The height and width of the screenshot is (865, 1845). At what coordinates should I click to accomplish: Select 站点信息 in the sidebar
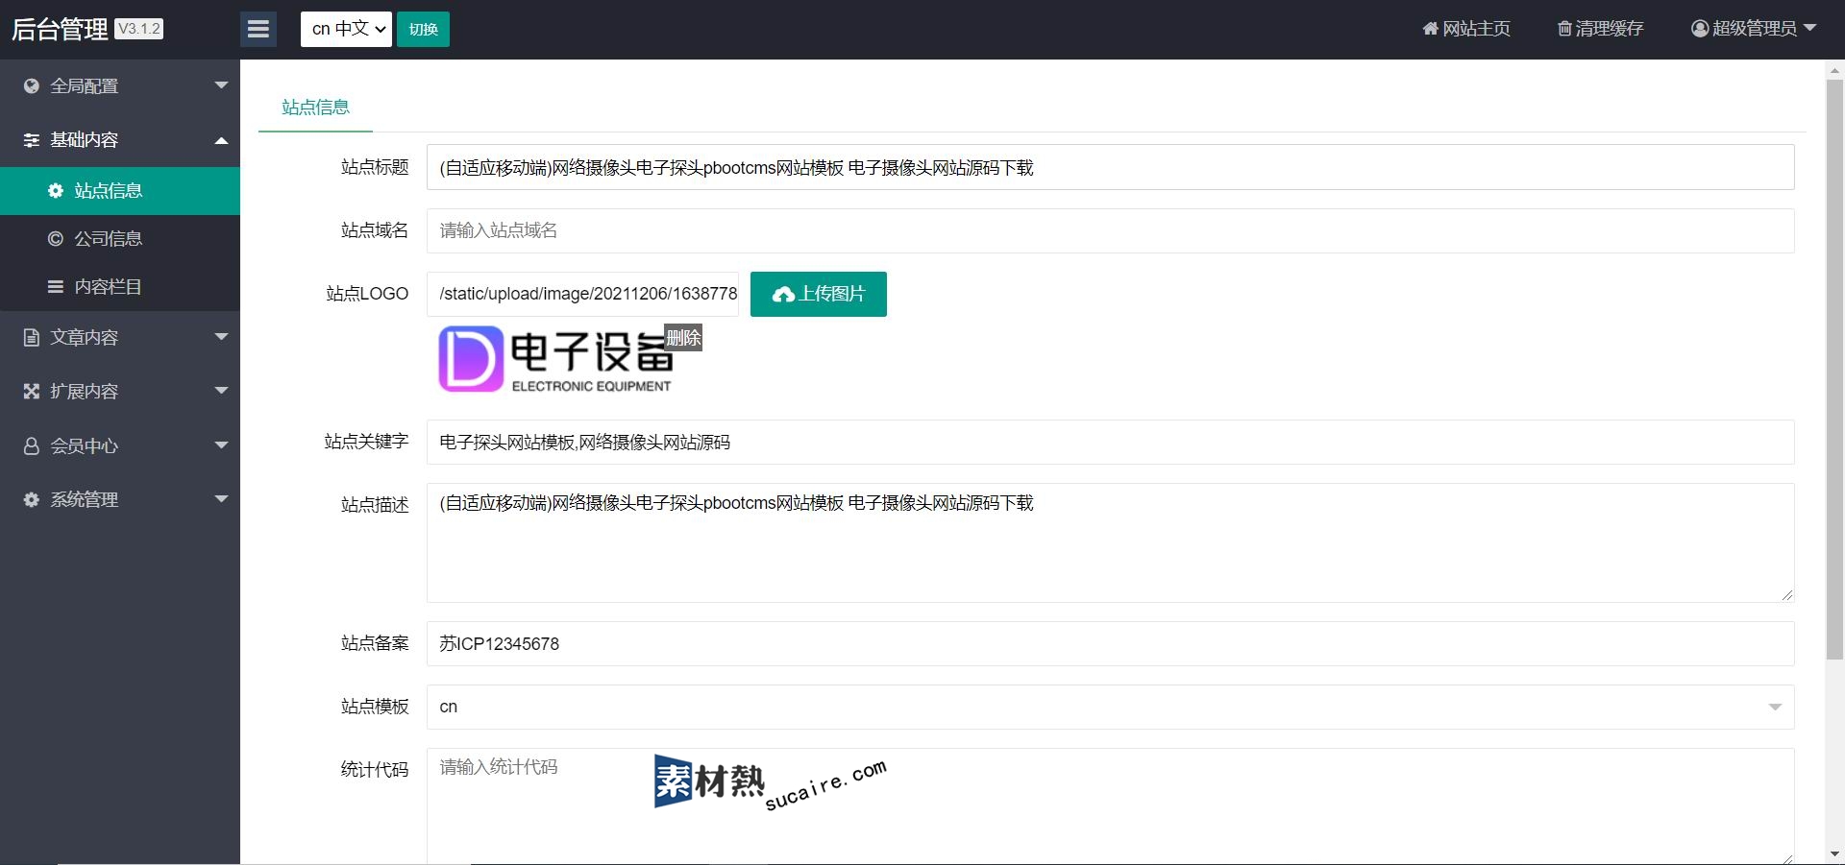click(120, 191)
